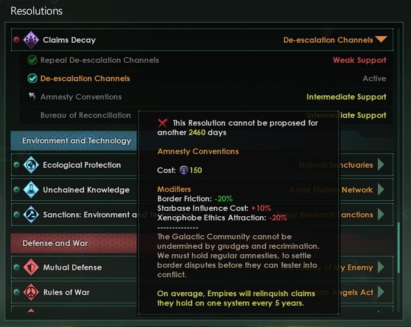The image size is (411, 327).
Task: Click the gavel icon beside Amnesty Conventions
Action: [x=32, y=97]
